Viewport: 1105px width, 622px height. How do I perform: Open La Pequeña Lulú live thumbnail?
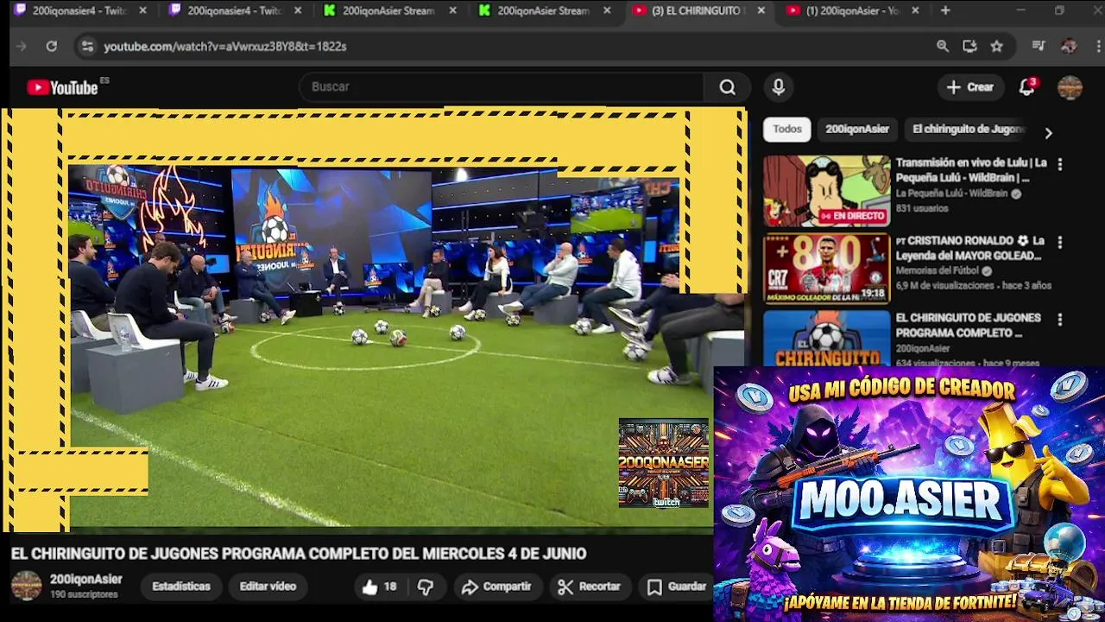[826, 191]
